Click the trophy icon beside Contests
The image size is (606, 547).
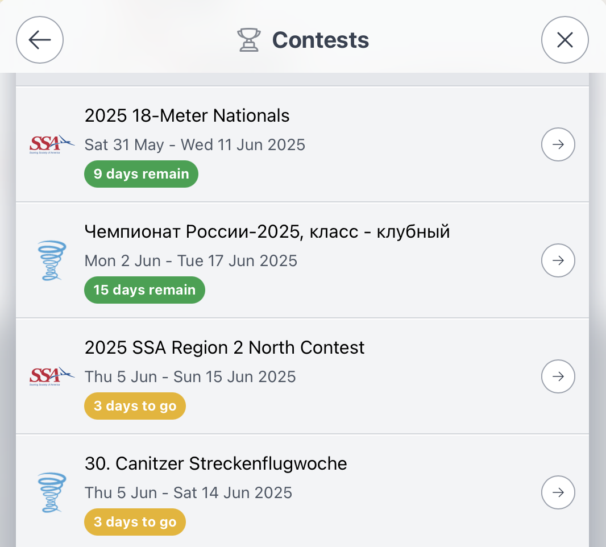click(x=248, y=40)
